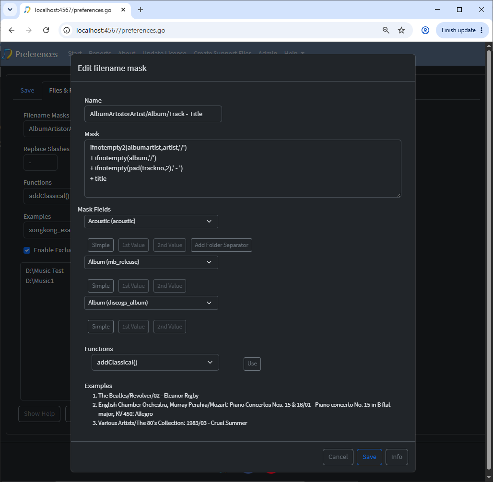Click example 'Various Artists/The 80's Collection' line
This screenshot has height=482, width=493.
173,423
